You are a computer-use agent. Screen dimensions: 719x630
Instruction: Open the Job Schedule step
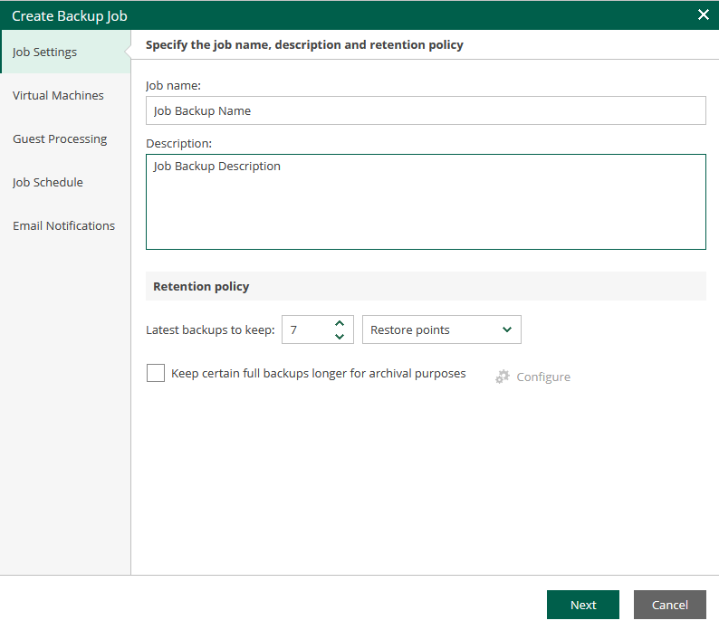(48, 182)
